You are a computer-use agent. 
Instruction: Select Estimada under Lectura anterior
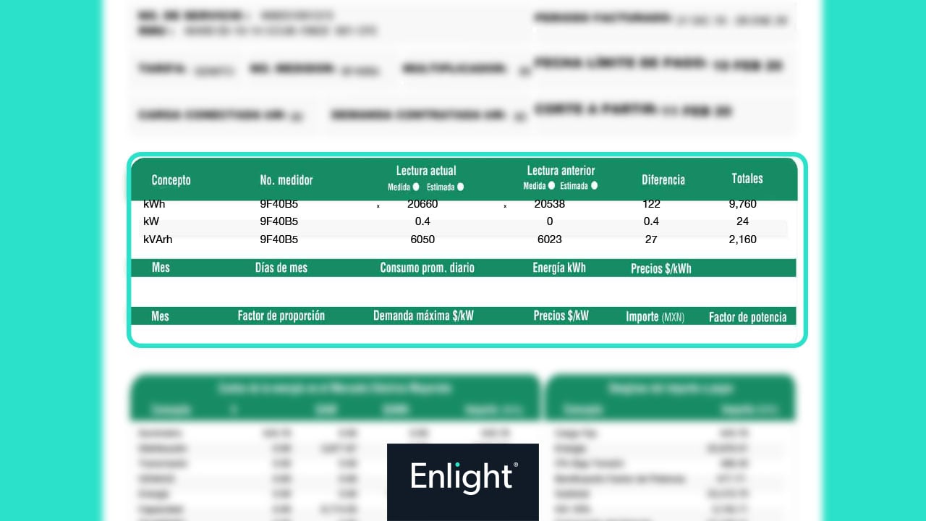(595, 186)
